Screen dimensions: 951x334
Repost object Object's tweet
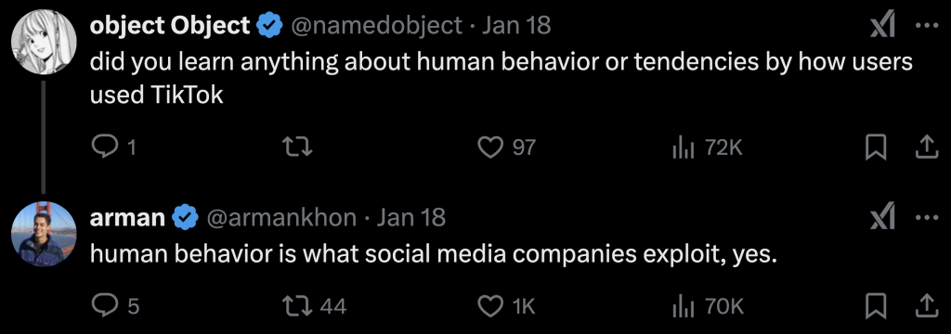pos(298,148)
